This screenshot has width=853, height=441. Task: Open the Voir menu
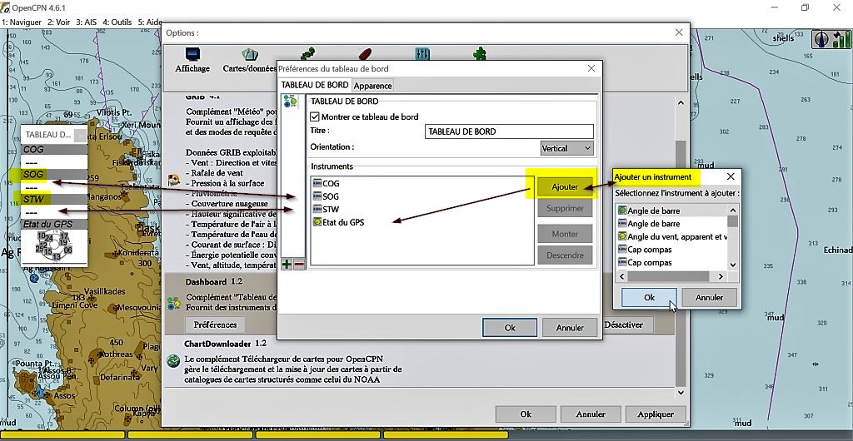[x=59, y=22]
